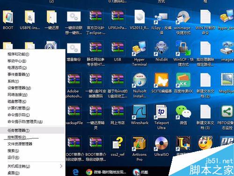Viewport: 234px width, 176px height.
Task: Select the imagex icon
Action: pos(227,48)
